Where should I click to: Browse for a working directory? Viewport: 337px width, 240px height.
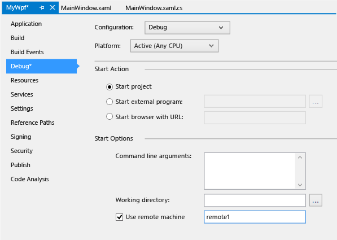(316, 200)
